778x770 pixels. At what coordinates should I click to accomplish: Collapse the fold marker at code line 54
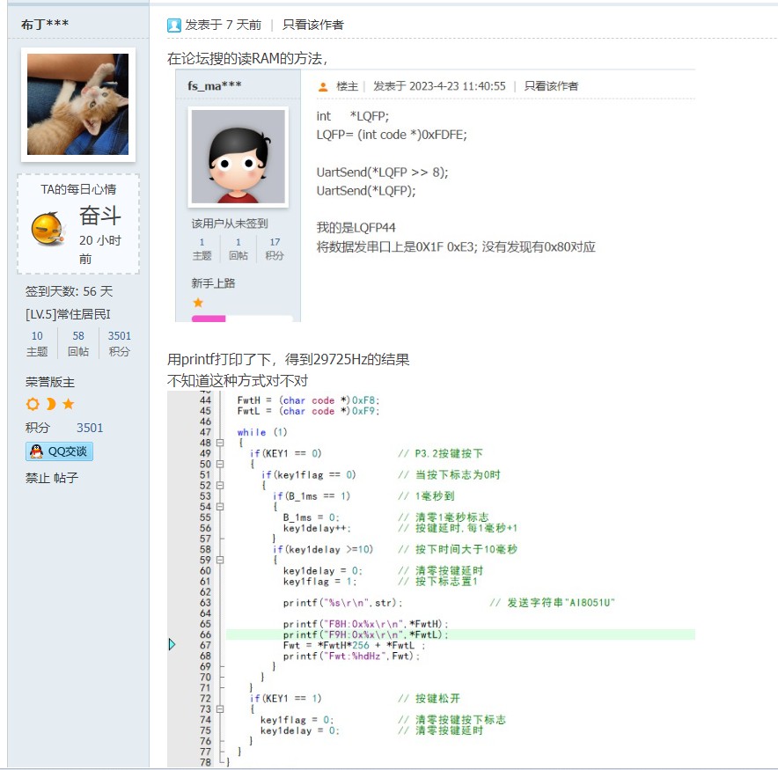220,507
